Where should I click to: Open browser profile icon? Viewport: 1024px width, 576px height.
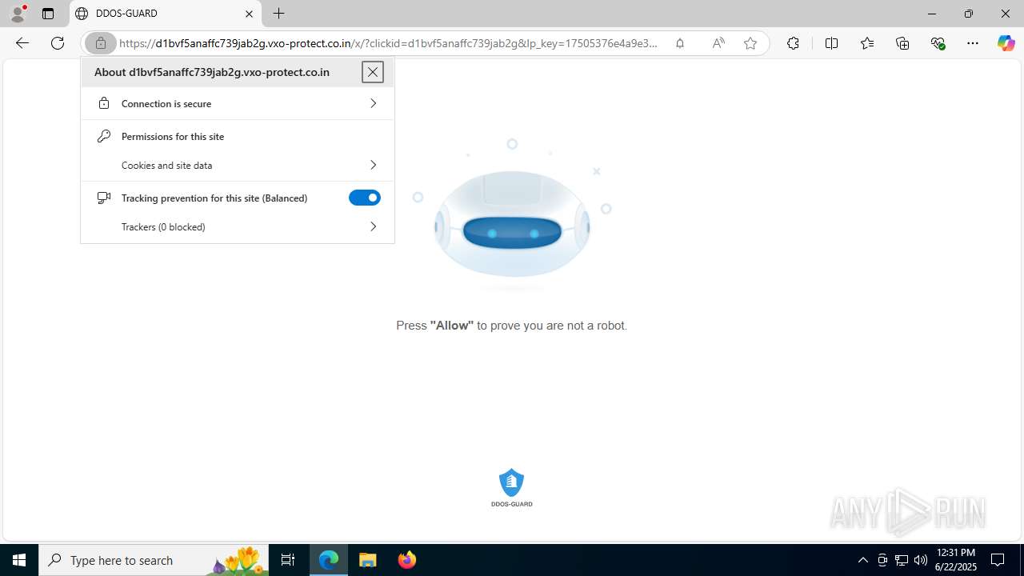coord(18,14)
